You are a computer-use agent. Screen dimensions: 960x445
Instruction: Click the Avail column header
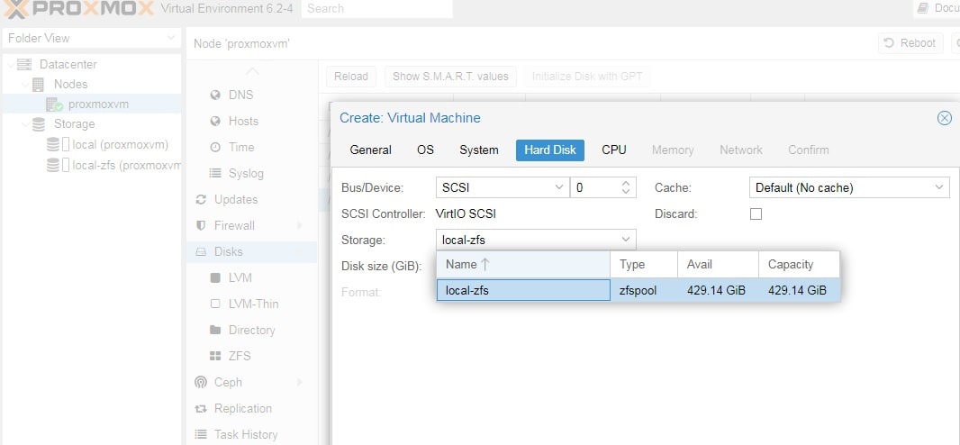pyautogui.click(x=718, y=265)
